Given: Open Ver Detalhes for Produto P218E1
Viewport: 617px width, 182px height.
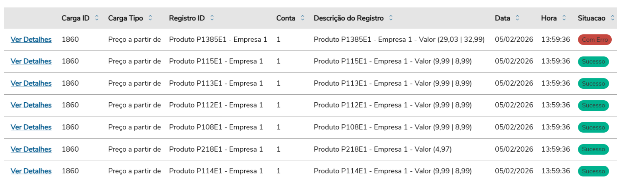Looking at the screenshot, I should (31, 149).
